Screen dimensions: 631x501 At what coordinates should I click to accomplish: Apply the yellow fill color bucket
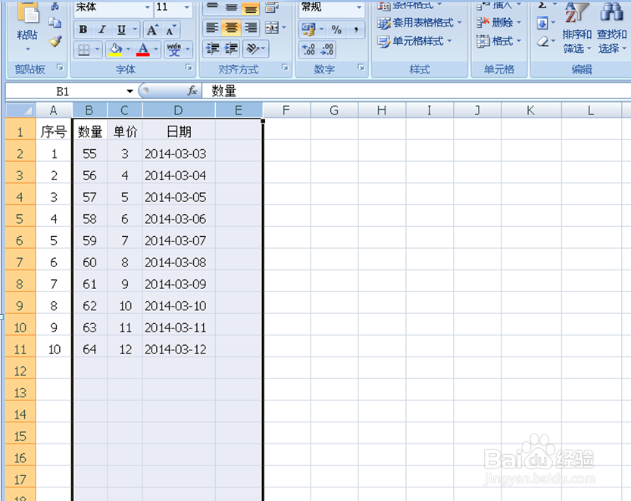click(115, 50)
